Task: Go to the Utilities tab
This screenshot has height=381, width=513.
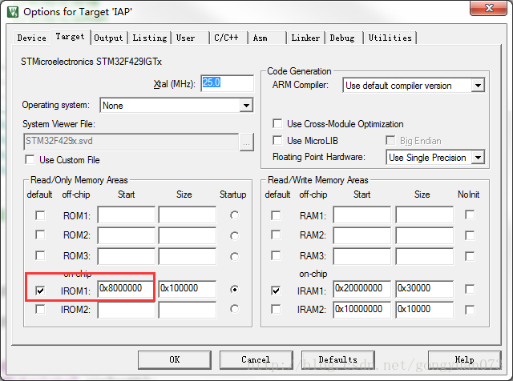Action: coord(390,38)
